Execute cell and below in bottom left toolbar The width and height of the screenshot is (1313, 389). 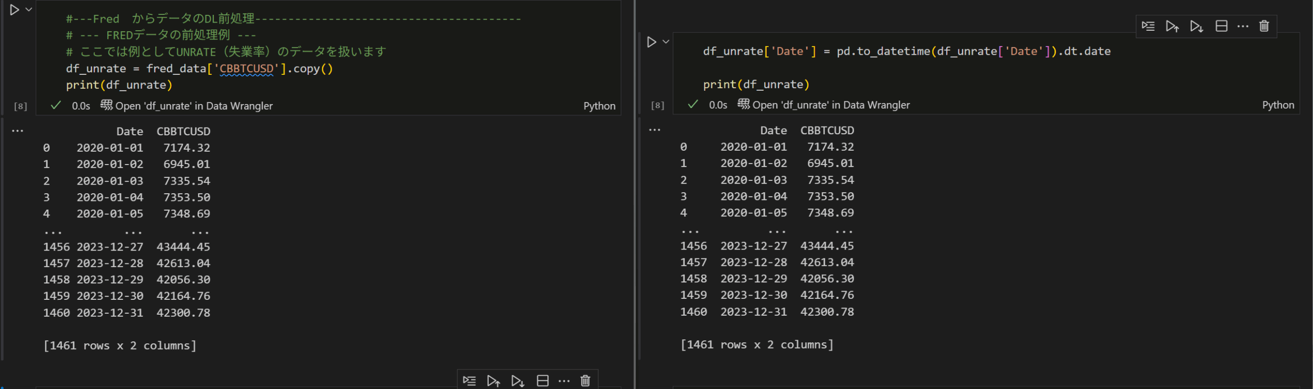[x=518, y=381]
